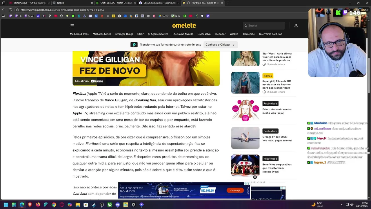The width and height of the screenshot is (371, 209).
Task: Open a new browser tab
Action: pos(228,3)
